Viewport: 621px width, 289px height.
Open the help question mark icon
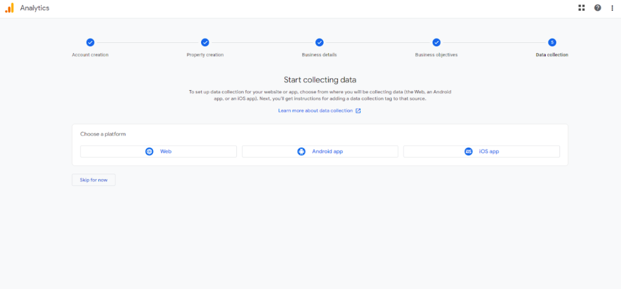pyautogui.click(x=597, y=8)
